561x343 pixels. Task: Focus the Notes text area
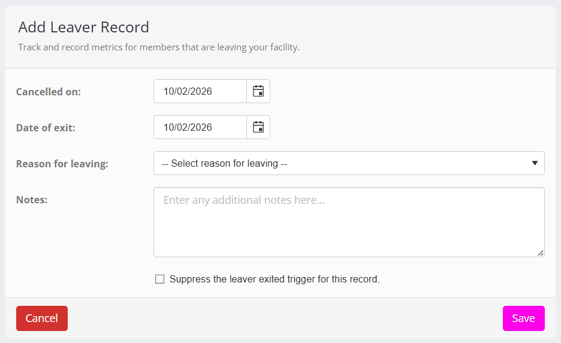click(348, 222)
